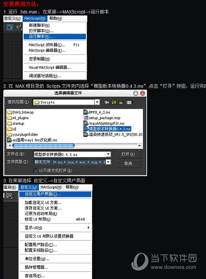Expand the 文件名 dropdown arrow
Viewport: 206px width, 279px height.
click(x=108, y=154)
